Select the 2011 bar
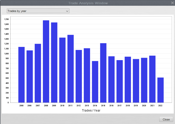The width and height of the screenshot is (175, 124). click(x=70, y=69)
